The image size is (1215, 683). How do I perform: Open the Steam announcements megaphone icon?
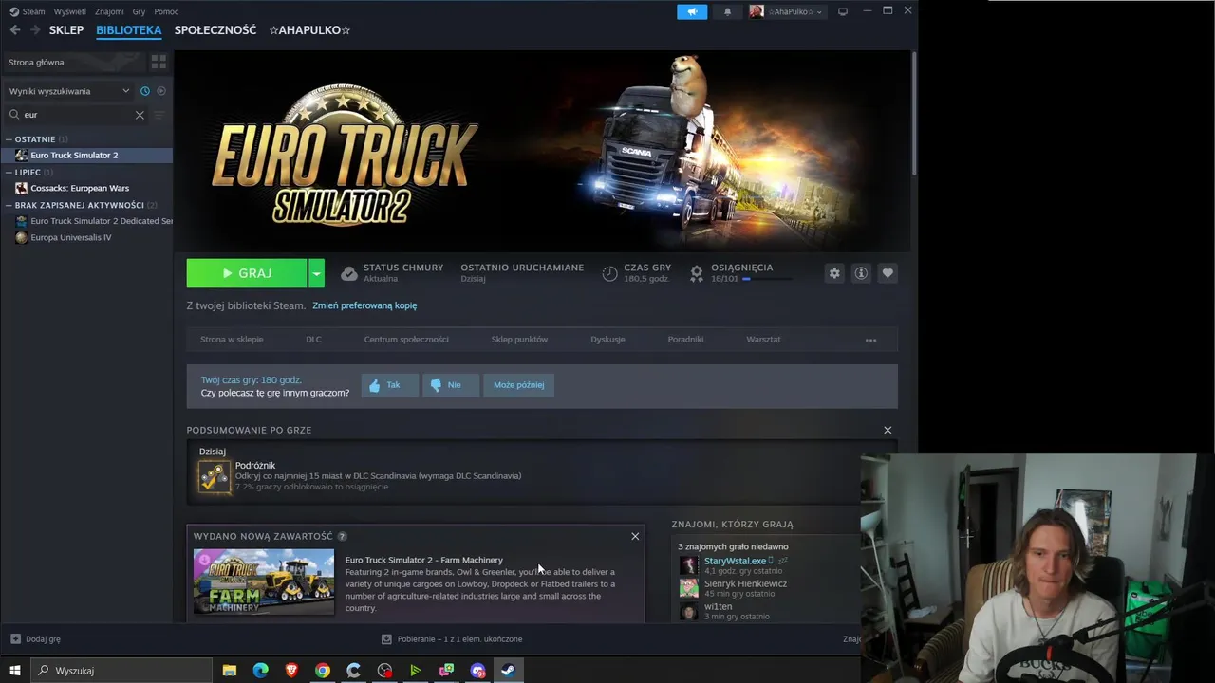692,11
